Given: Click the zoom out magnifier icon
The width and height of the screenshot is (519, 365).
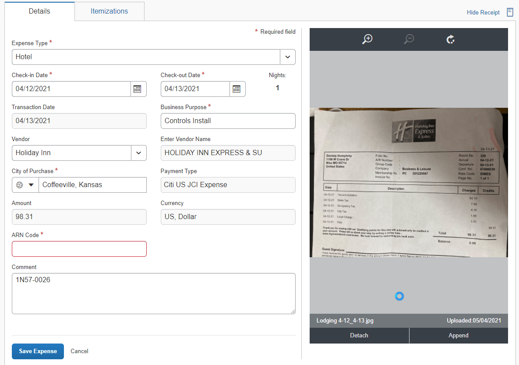Looking at the screenshot, I should coord(409,39).
